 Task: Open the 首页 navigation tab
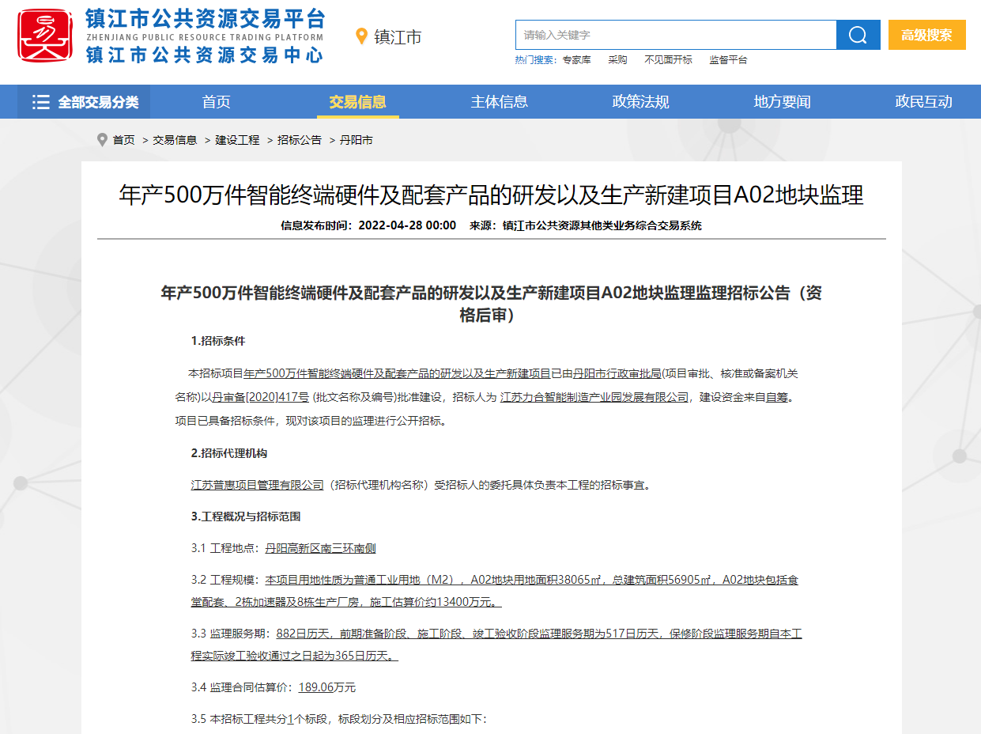pyautogui.click(x=216, y=102)
